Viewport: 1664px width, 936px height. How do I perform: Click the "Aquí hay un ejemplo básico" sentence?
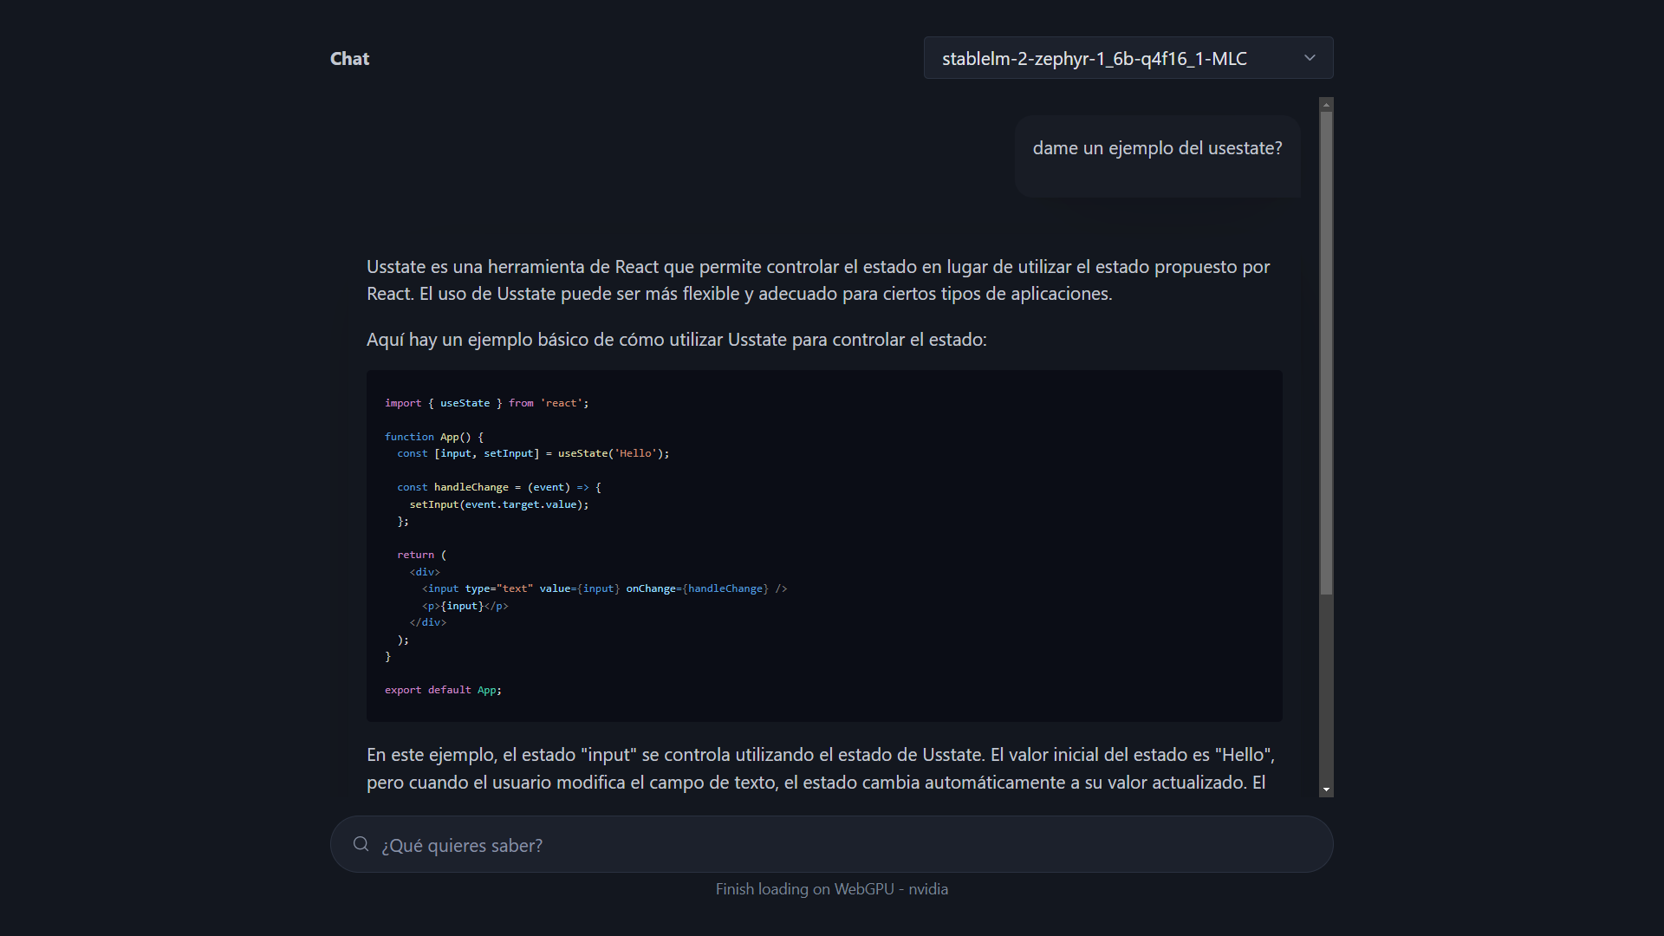click(676, 340)
